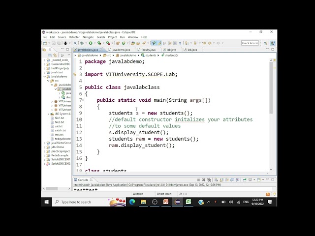Open the Project menu
The height and width of the screenshot is (236, 315).
112,37
